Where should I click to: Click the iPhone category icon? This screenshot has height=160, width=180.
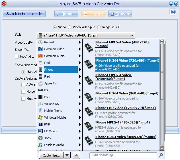[x=40, y=70]
